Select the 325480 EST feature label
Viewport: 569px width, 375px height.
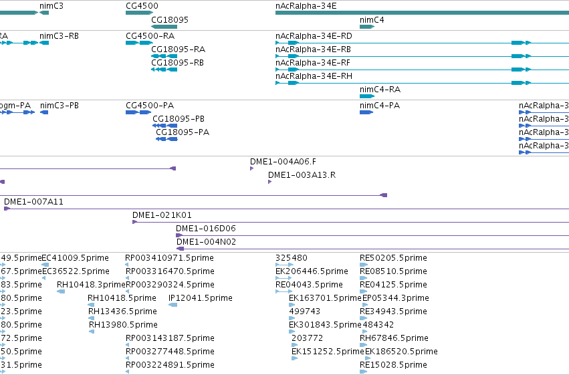(292, 258)
